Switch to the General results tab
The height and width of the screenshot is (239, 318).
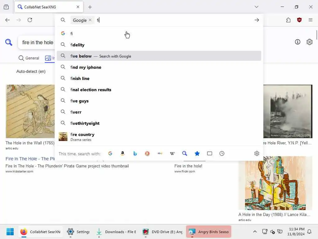[x=29, y=58]
